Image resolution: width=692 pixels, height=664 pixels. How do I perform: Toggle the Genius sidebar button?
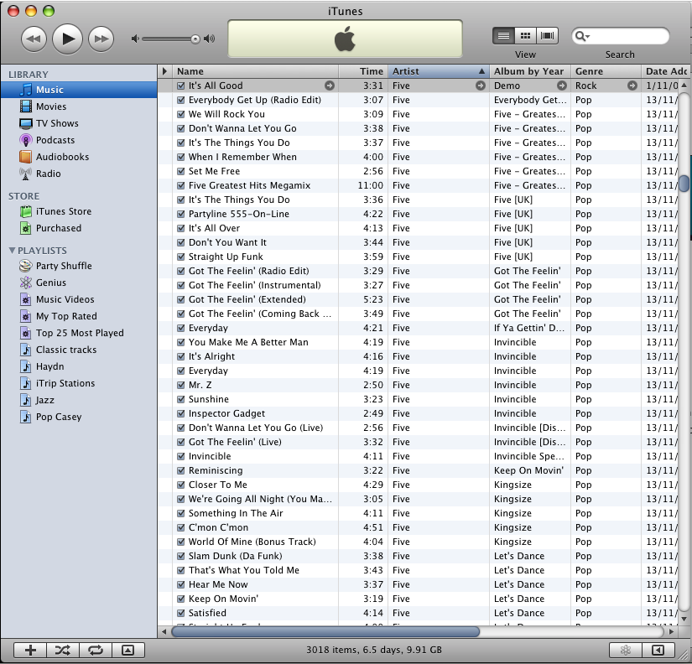pos(658,650)
